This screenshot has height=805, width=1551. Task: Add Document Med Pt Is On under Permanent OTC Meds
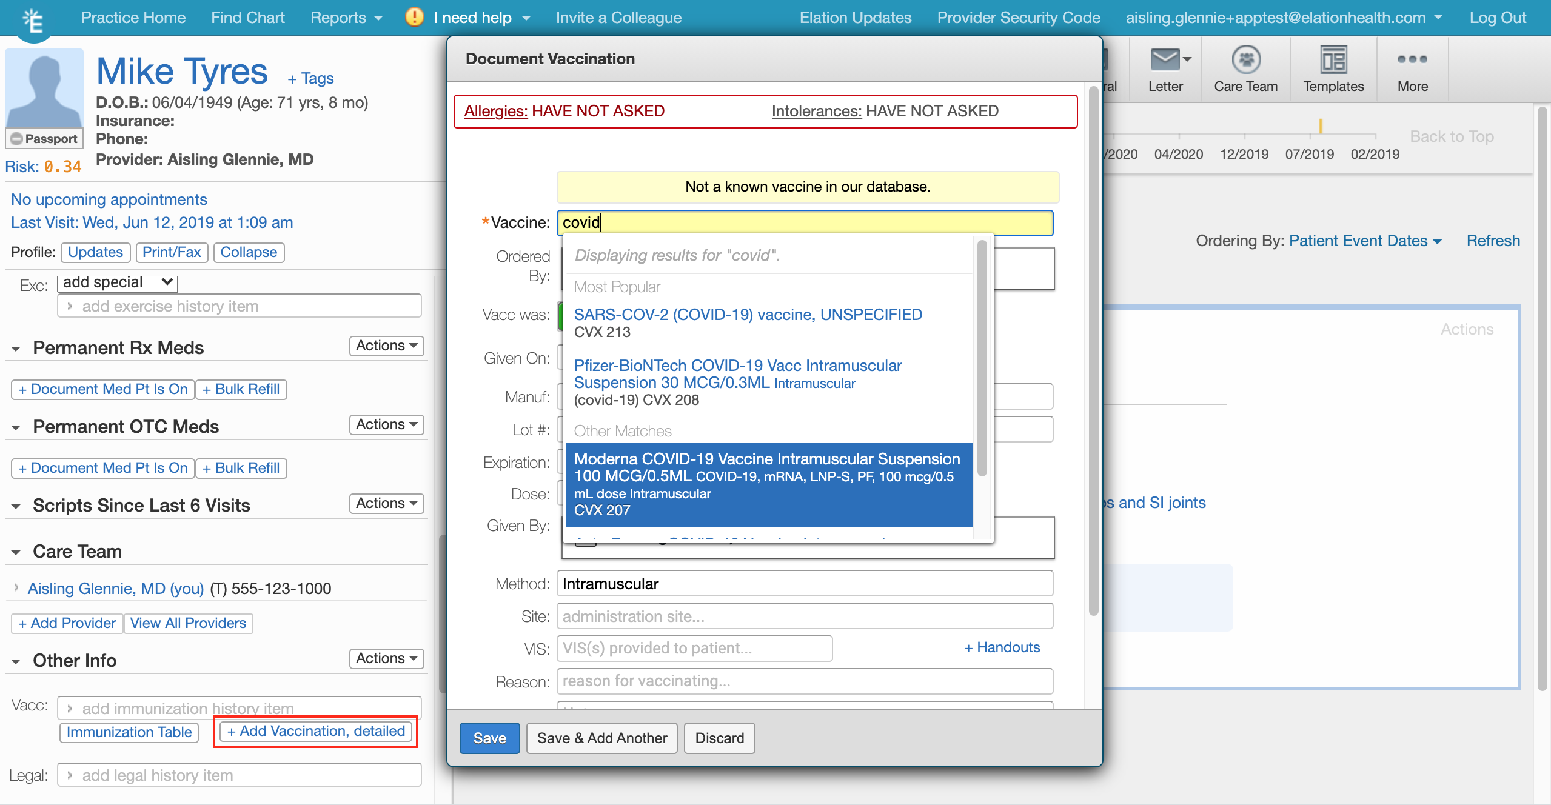click(103, 468)
